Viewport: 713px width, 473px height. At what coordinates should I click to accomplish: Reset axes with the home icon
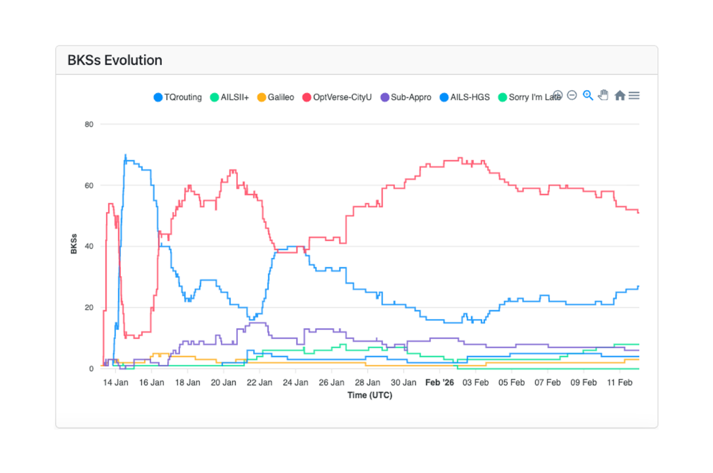tap(619, 95)
